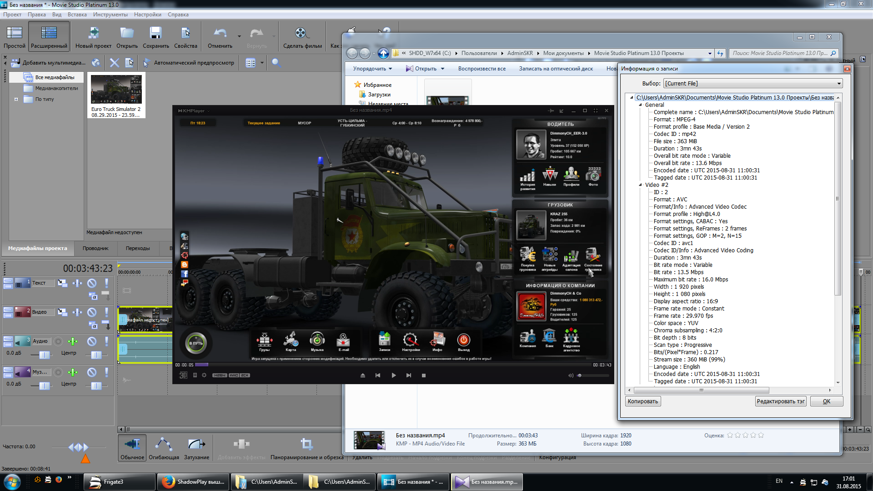Toggle KMPlayer 3D mode icon

tap(183, 376)
